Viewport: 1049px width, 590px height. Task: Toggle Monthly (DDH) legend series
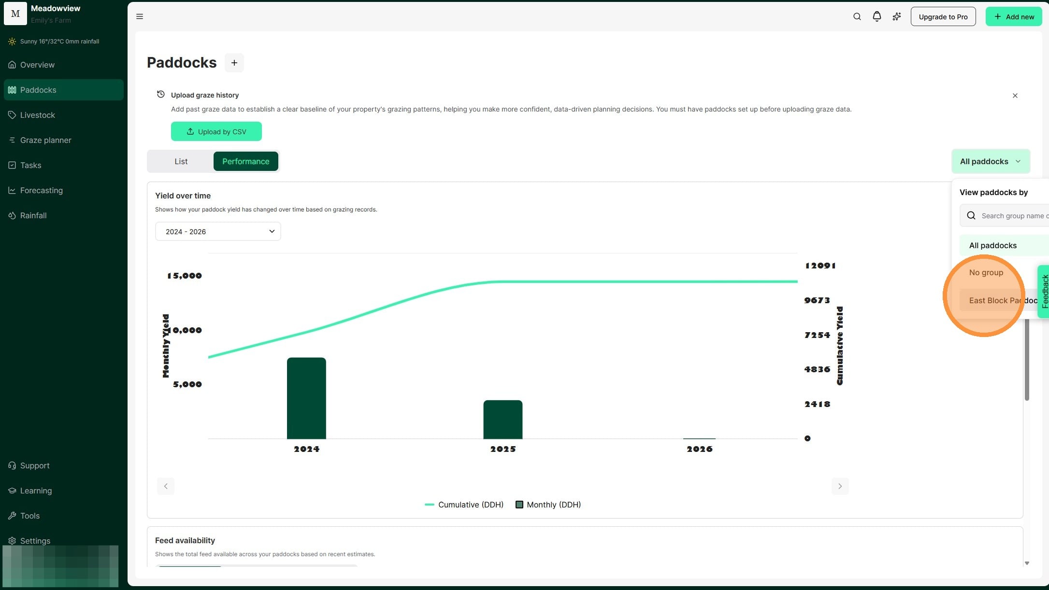tap(548, 505)
